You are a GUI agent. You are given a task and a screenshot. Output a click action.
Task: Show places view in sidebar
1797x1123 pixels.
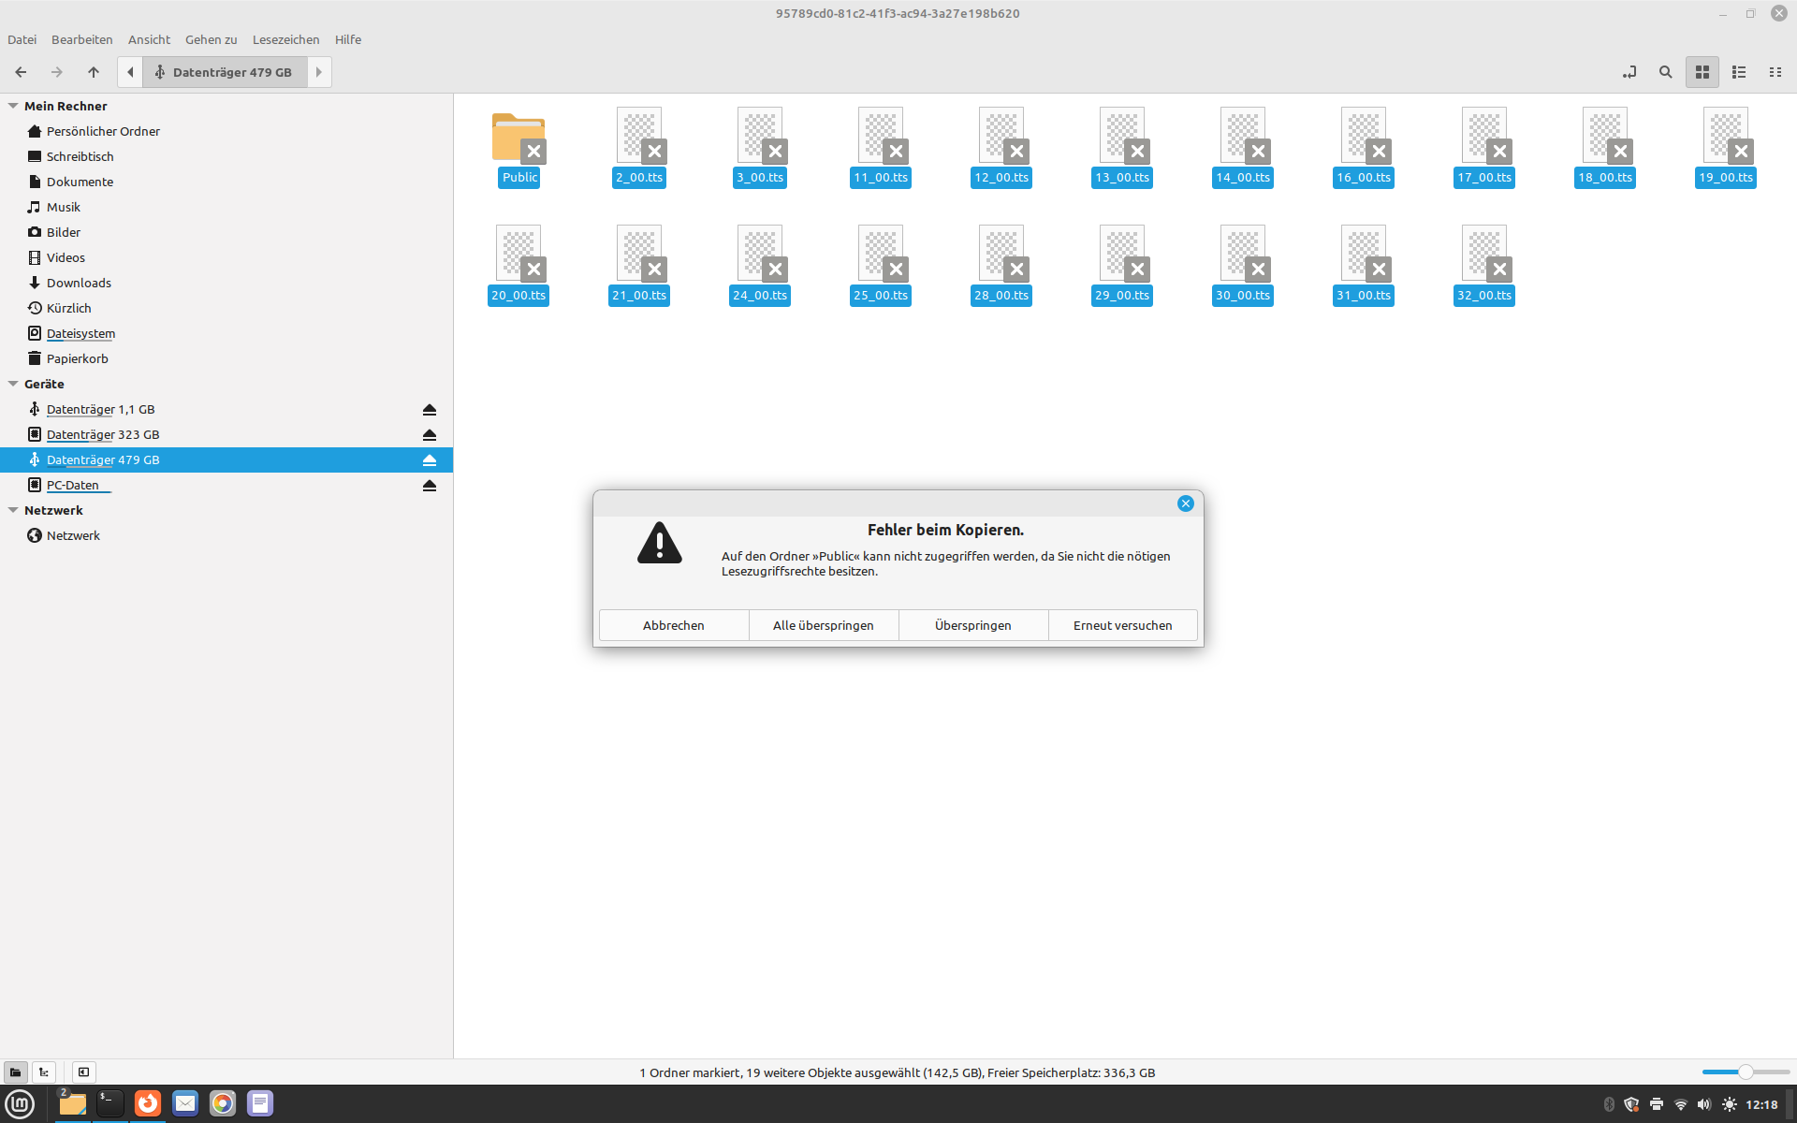point(15,1072)
